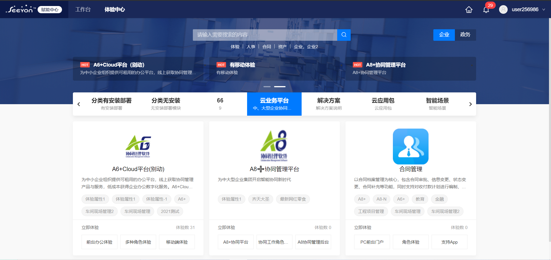
Task: Click the 合同 search keyword
Action: coord(267,46)
